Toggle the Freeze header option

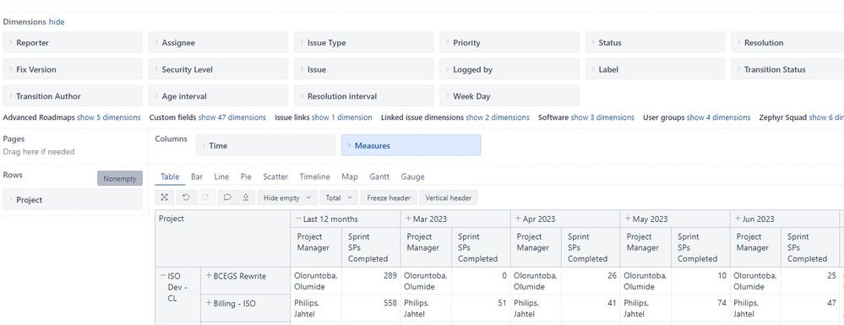point(389,198)
